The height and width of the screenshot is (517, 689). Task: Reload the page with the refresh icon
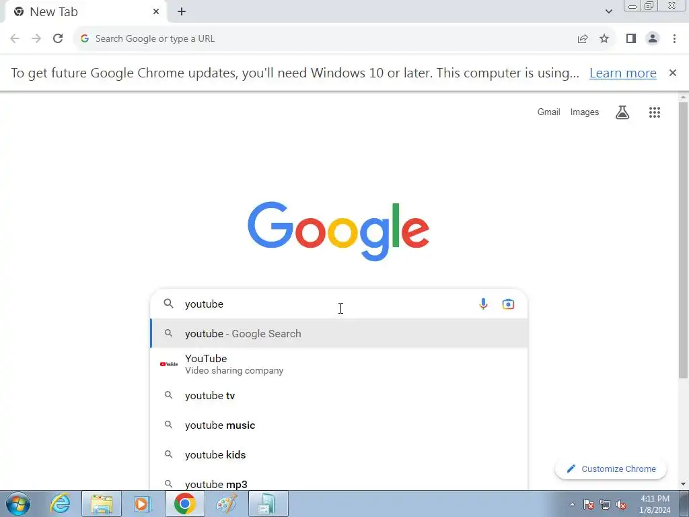[x=58, y=38]
